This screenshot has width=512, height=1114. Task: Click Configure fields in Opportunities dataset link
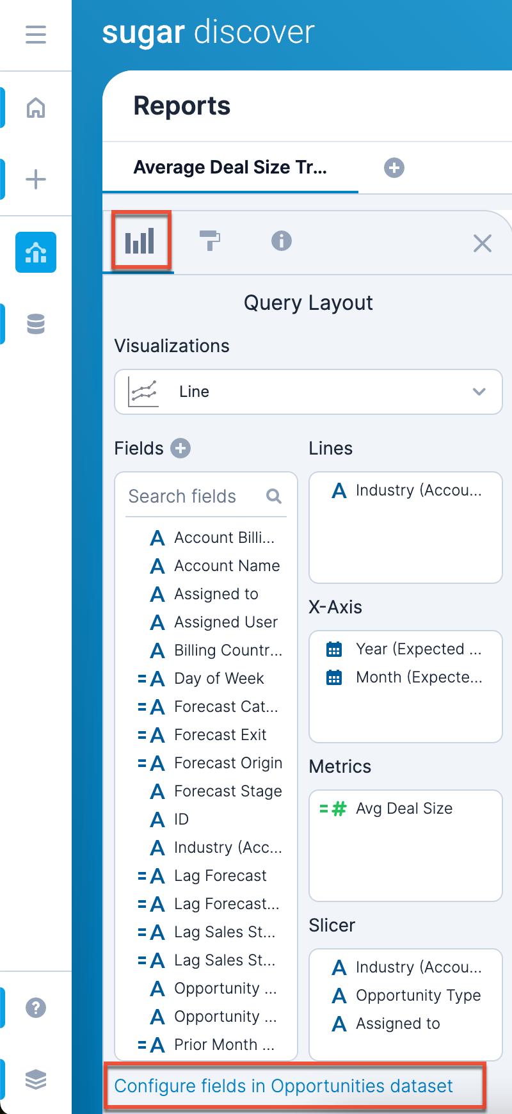pyautogui.click(x=284, y=1086)
